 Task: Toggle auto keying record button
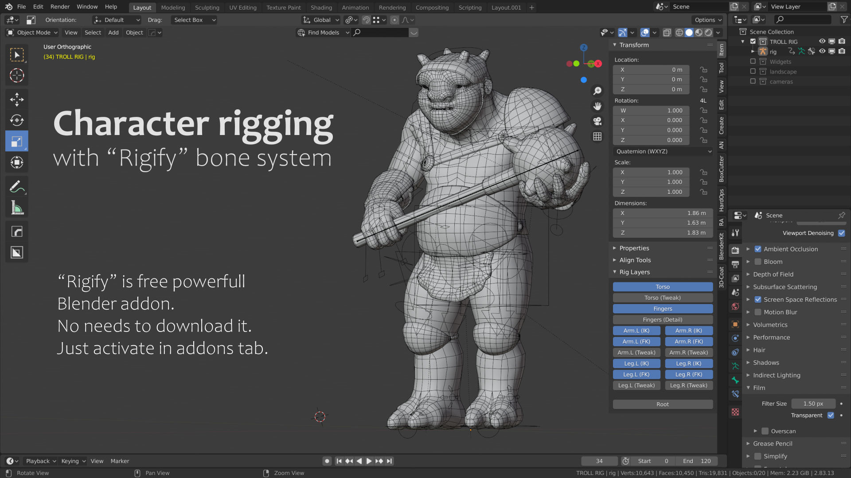pos(327,461)
